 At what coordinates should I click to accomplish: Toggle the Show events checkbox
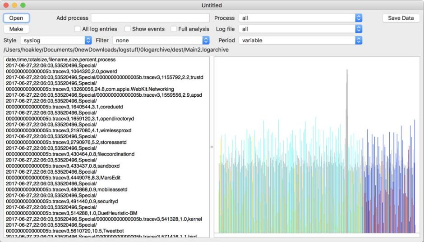(x=128, y=29)
